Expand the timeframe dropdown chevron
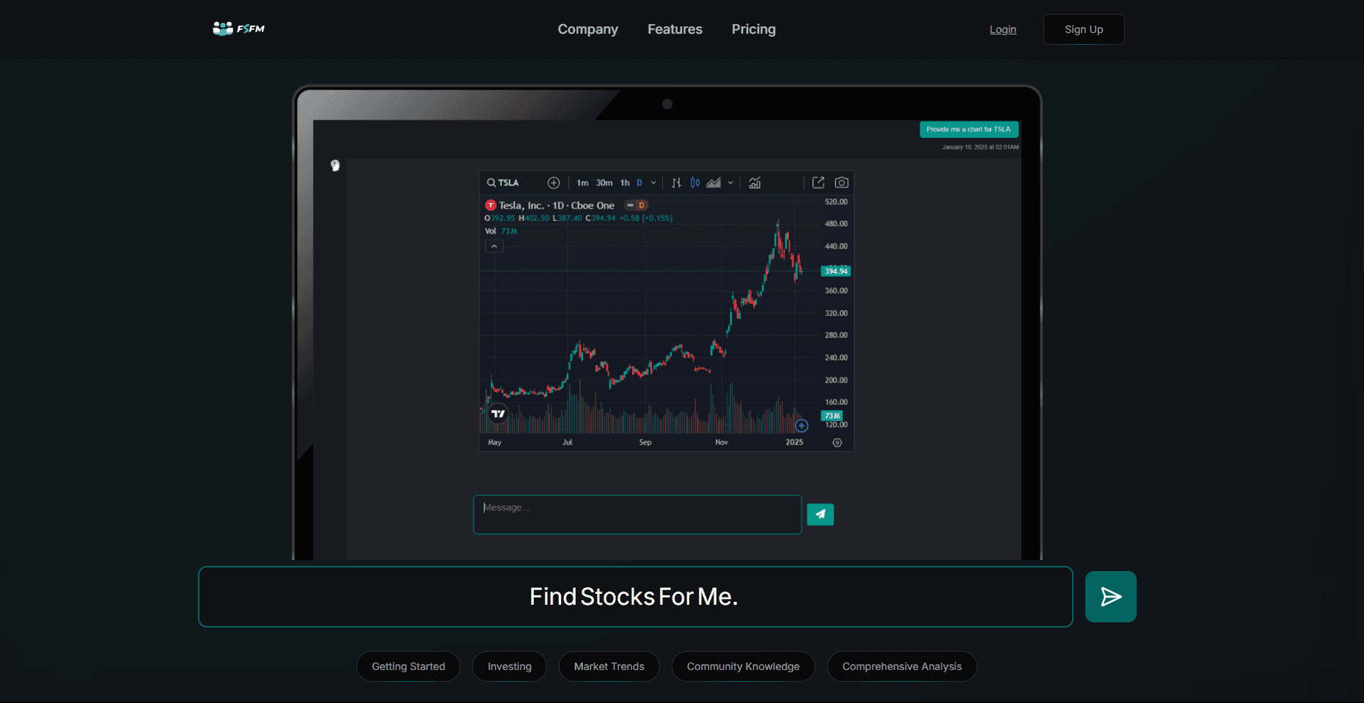This screenshot has height=703, width=1364. tap(653, 183)
